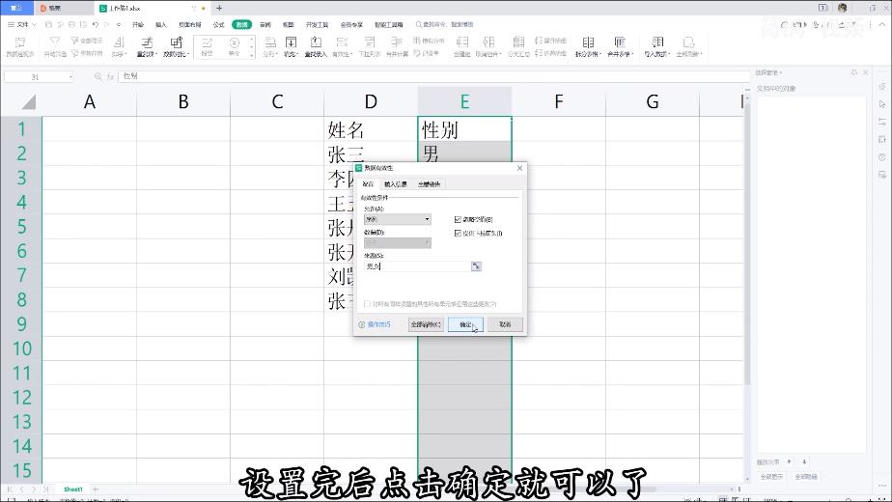
Task: Click the range selector icon beside the source field
Action: [x=476, y=266]
